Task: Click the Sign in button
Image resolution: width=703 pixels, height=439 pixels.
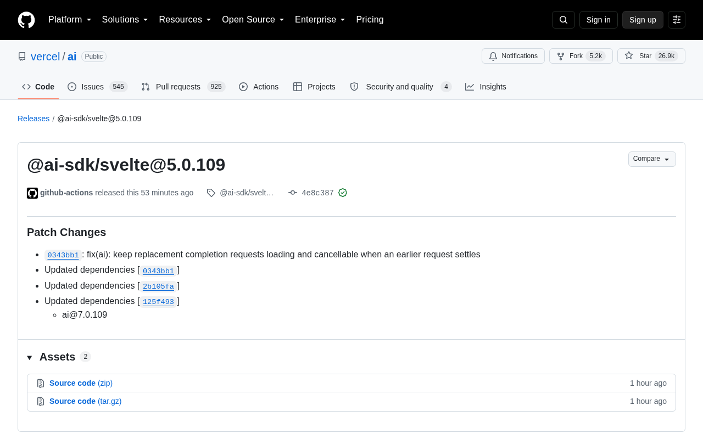Action: click(x=599, y=20)
